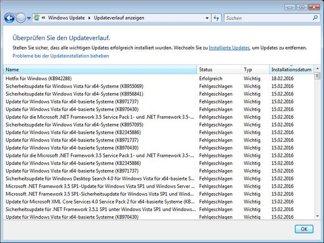Select the Sicherheitsupdate KB956841 entry
This screenshot has width=324, height=243.
pyautogui.click(x=159, y=94)
